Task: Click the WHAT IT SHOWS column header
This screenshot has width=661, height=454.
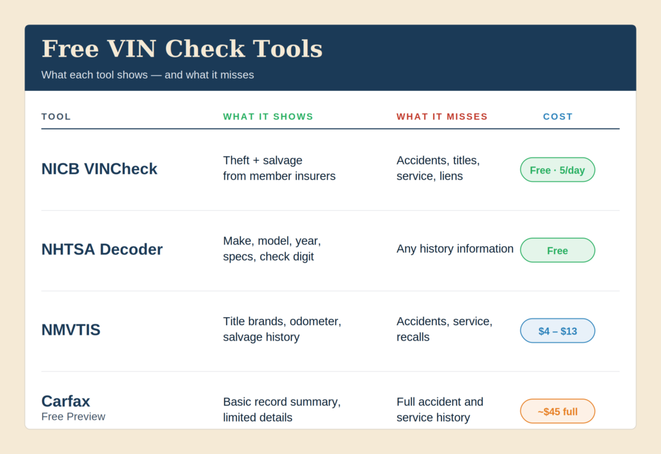Action: click(x=268, y=117)
